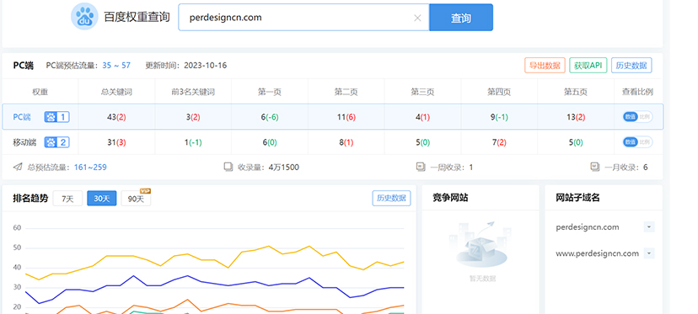Open 历史数据 button in PC端 header
Screen dimensions: 698x314
coord(631,66)
